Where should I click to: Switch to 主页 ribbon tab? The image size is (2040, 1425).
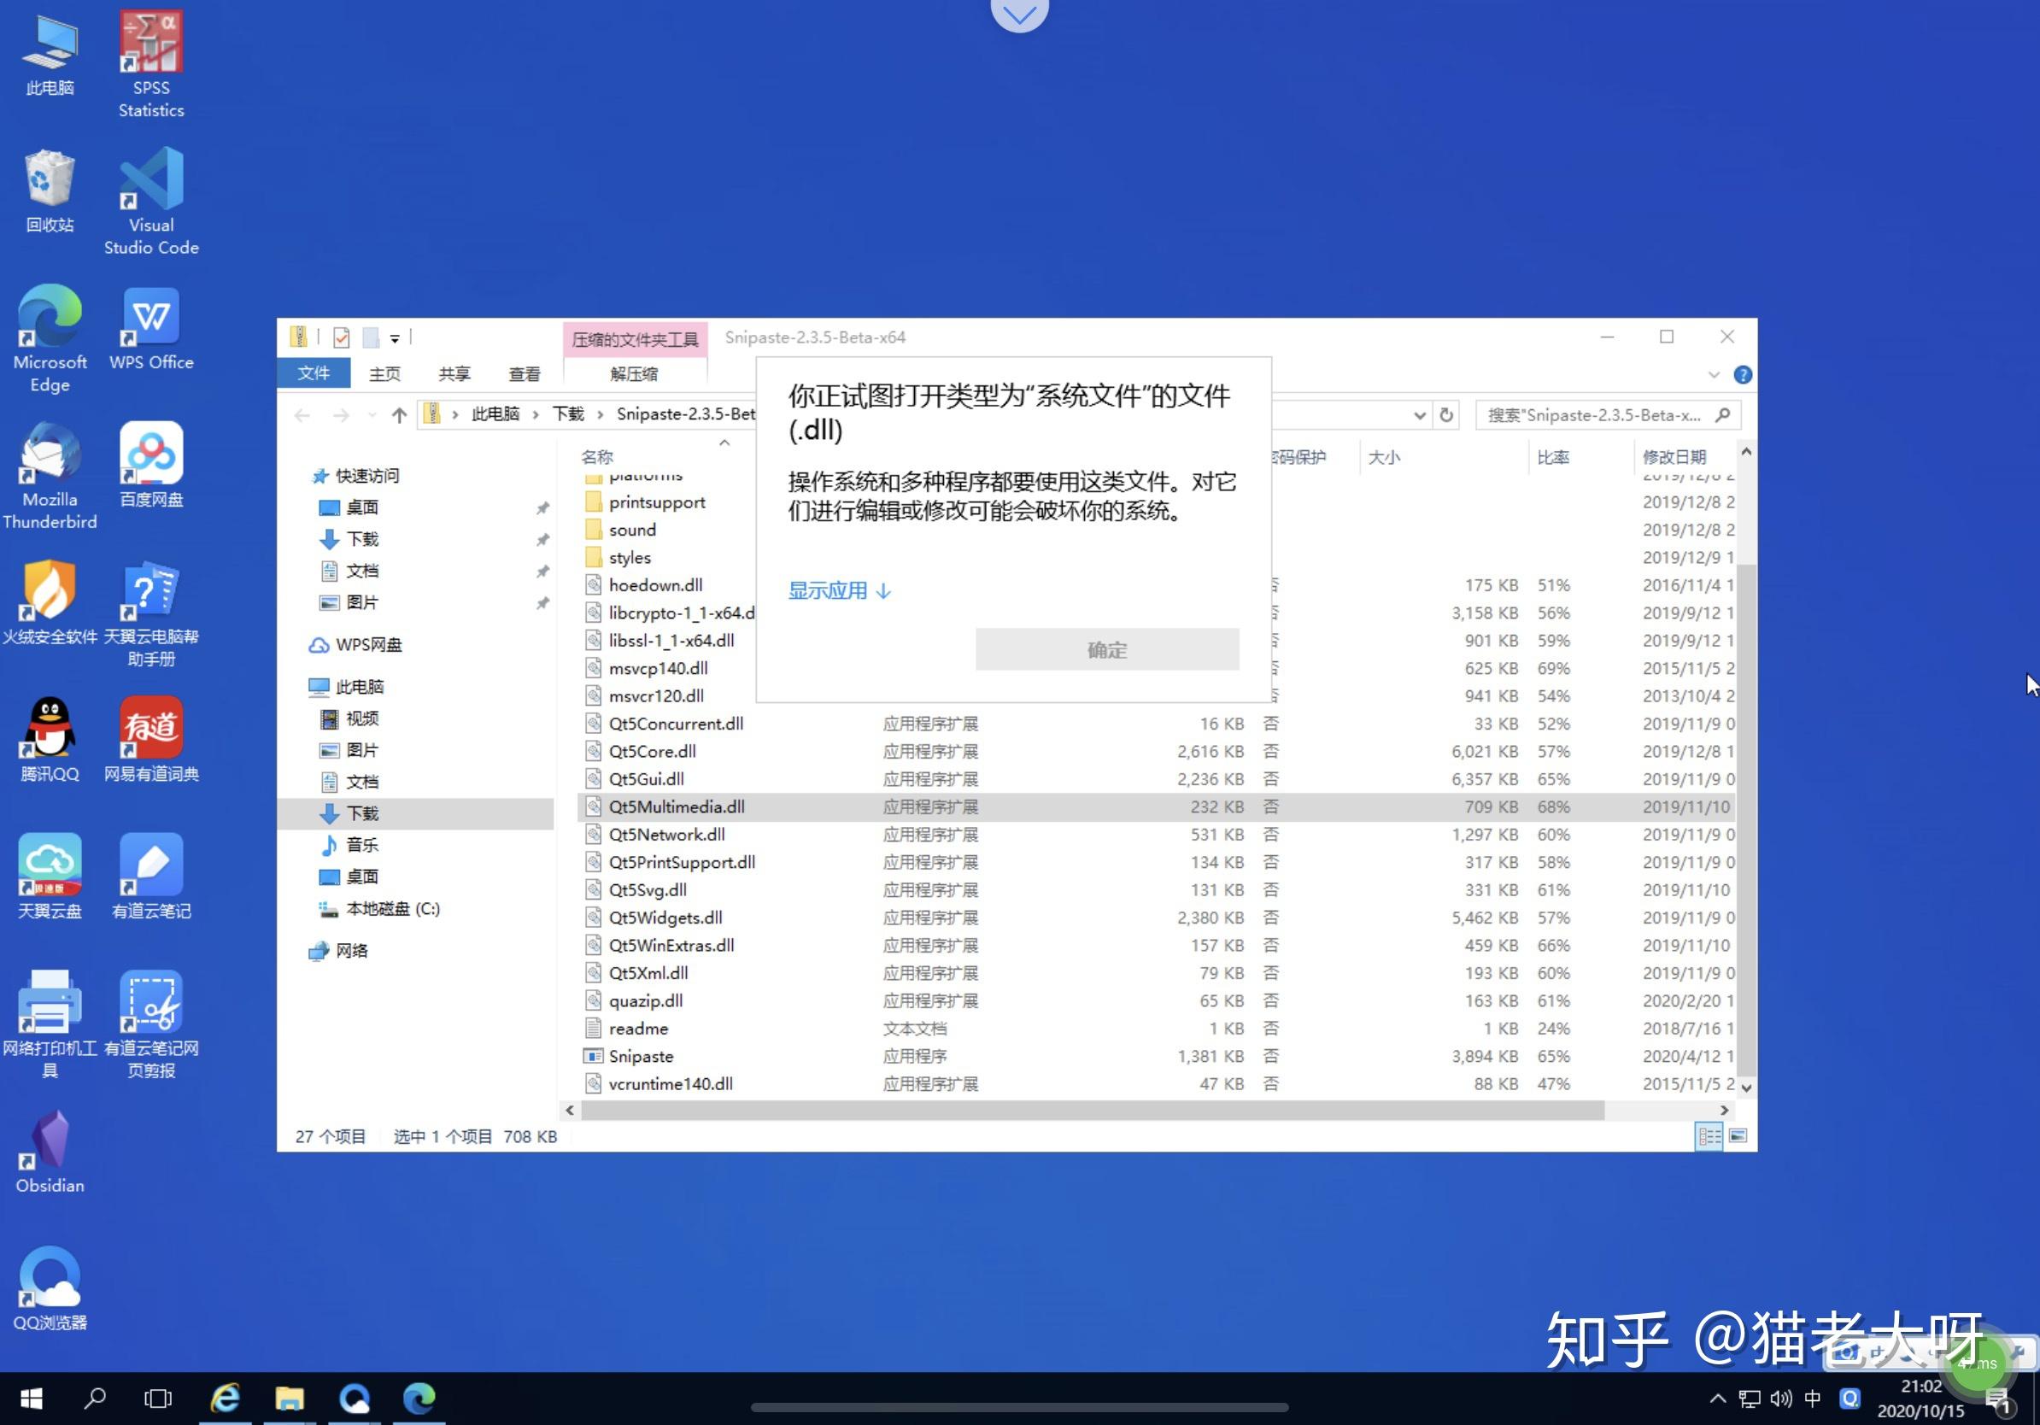(x=384, y=374)
